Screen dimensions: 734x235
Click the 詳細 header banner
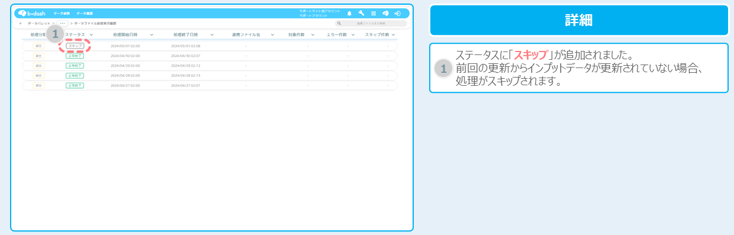coord(579,21)
